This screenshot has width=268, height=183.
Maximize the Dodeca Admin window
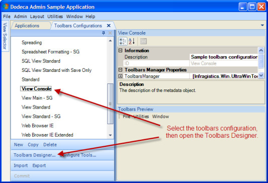pyautogui.click(x=252, y=7)
